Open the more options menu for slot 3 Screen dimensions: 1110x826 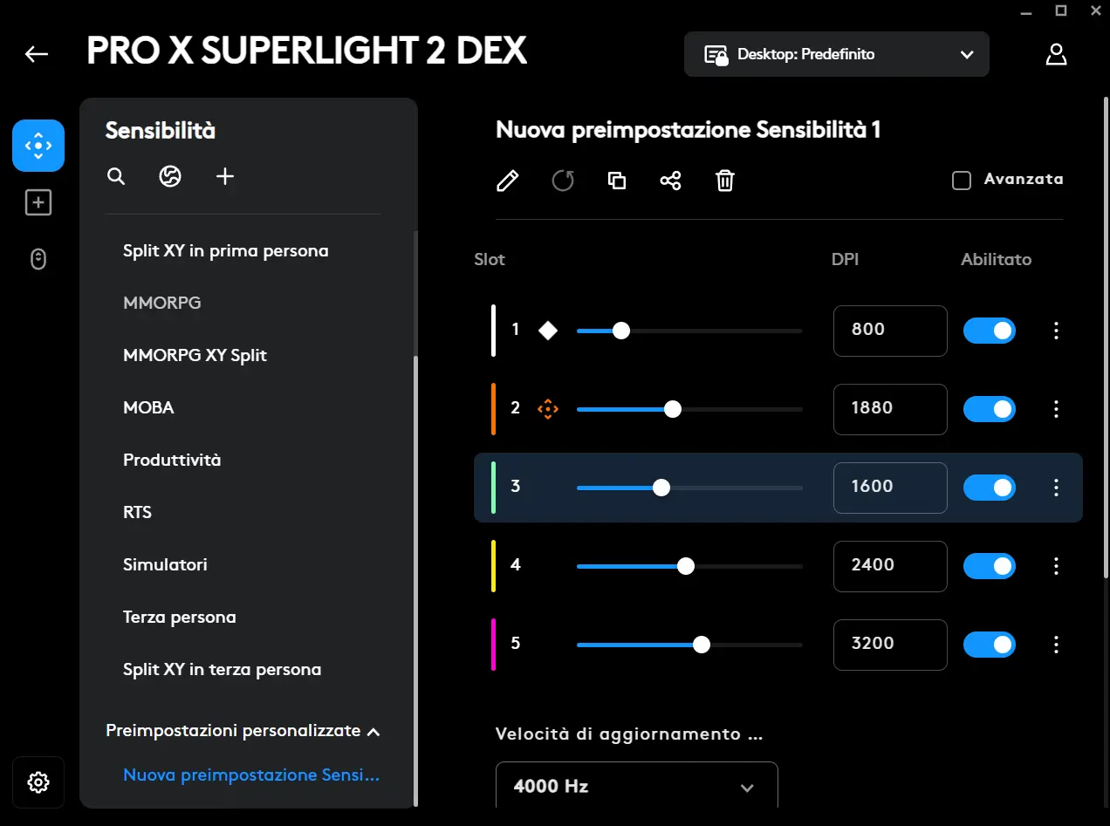1056,488
